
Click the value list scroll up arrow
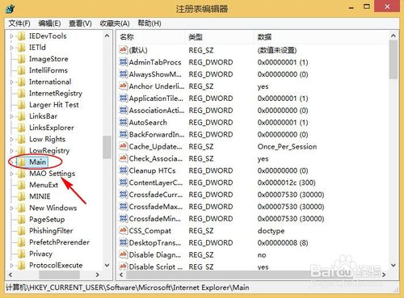point(393,36)
